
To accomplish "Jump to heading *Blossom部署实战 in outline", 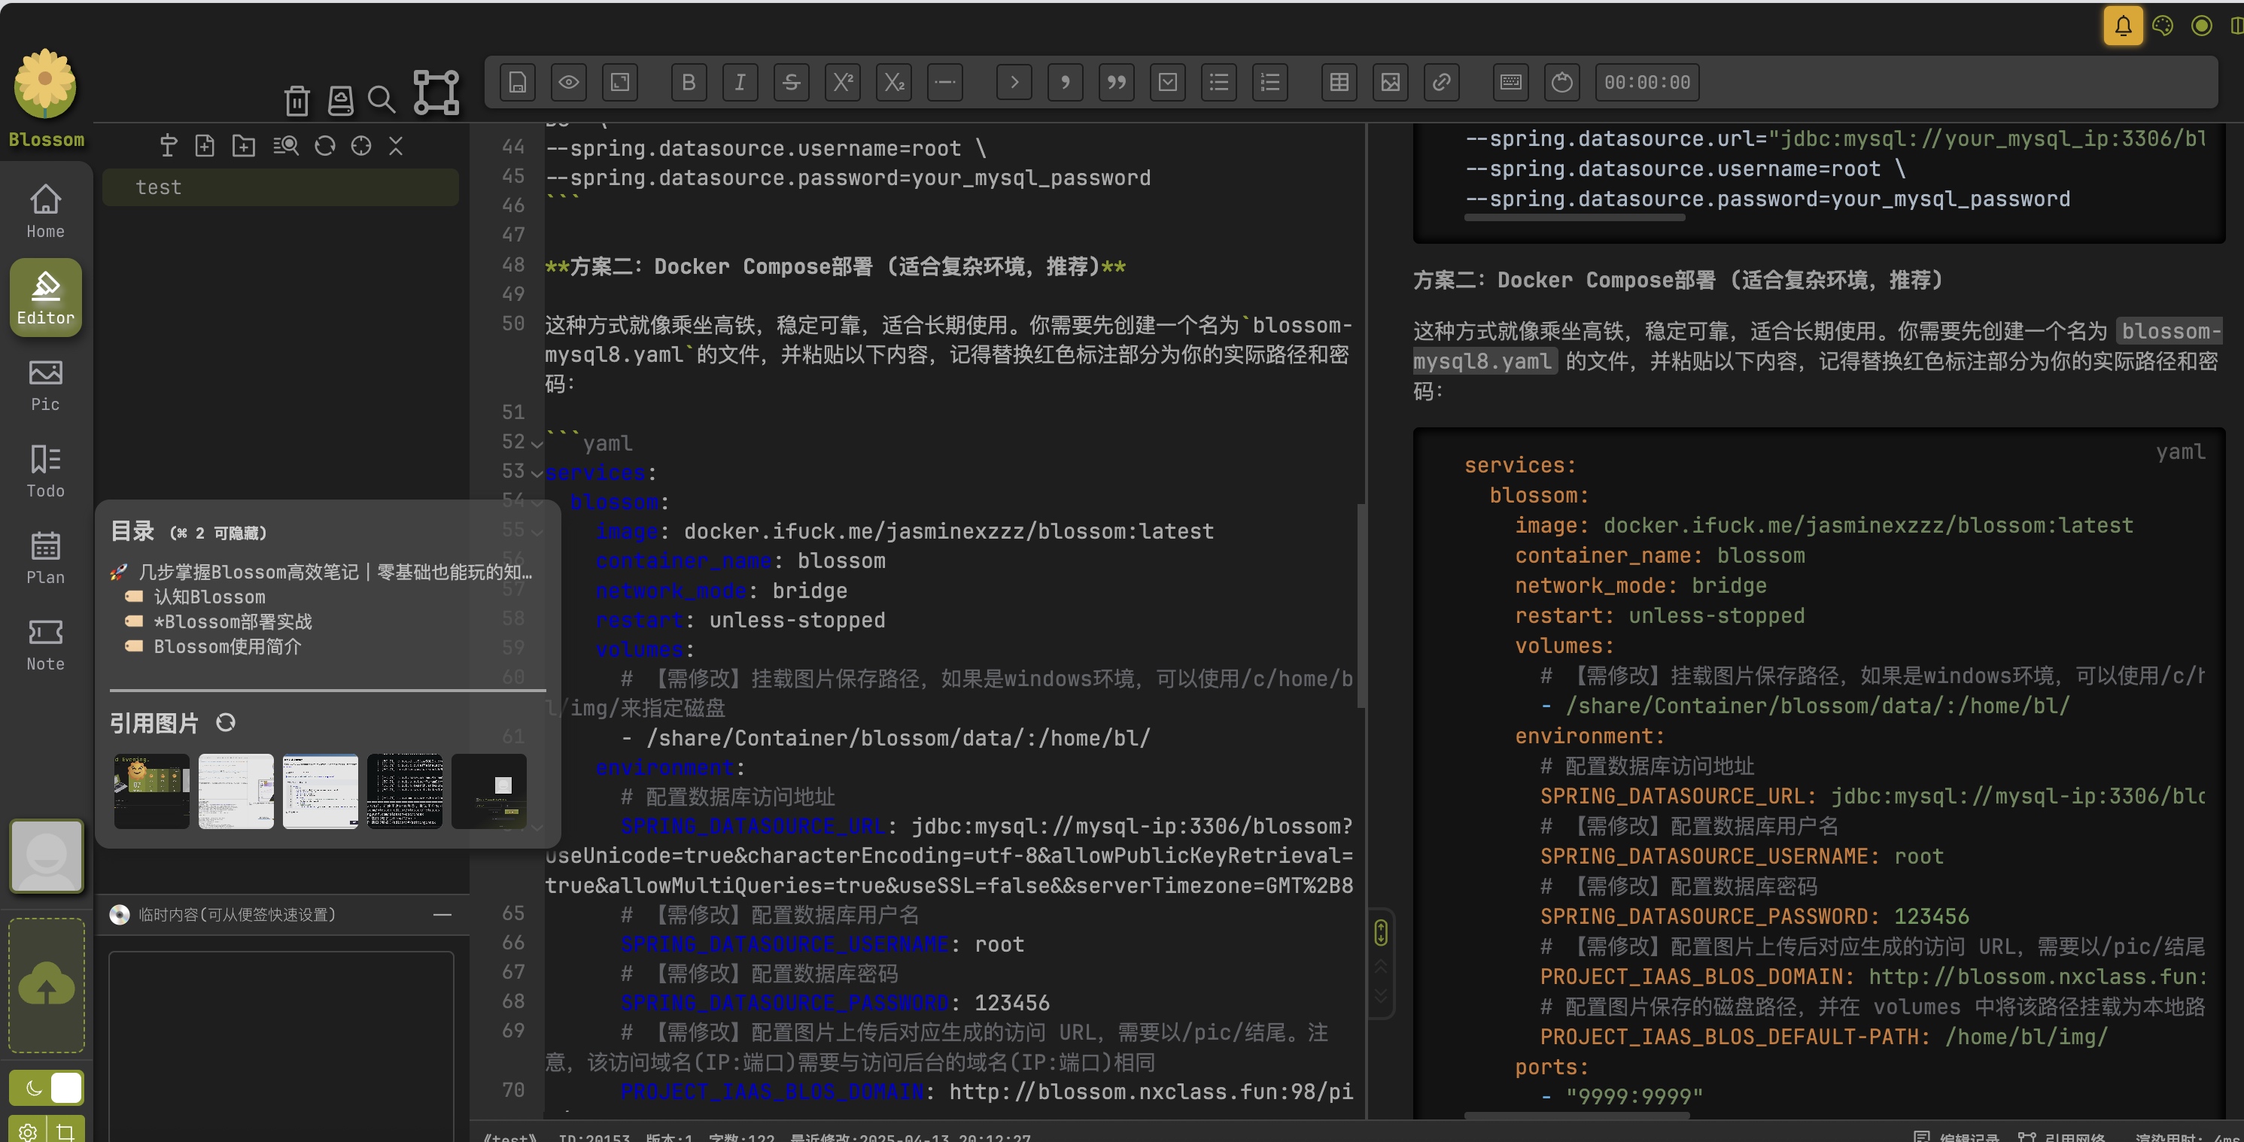I will 233,621.
